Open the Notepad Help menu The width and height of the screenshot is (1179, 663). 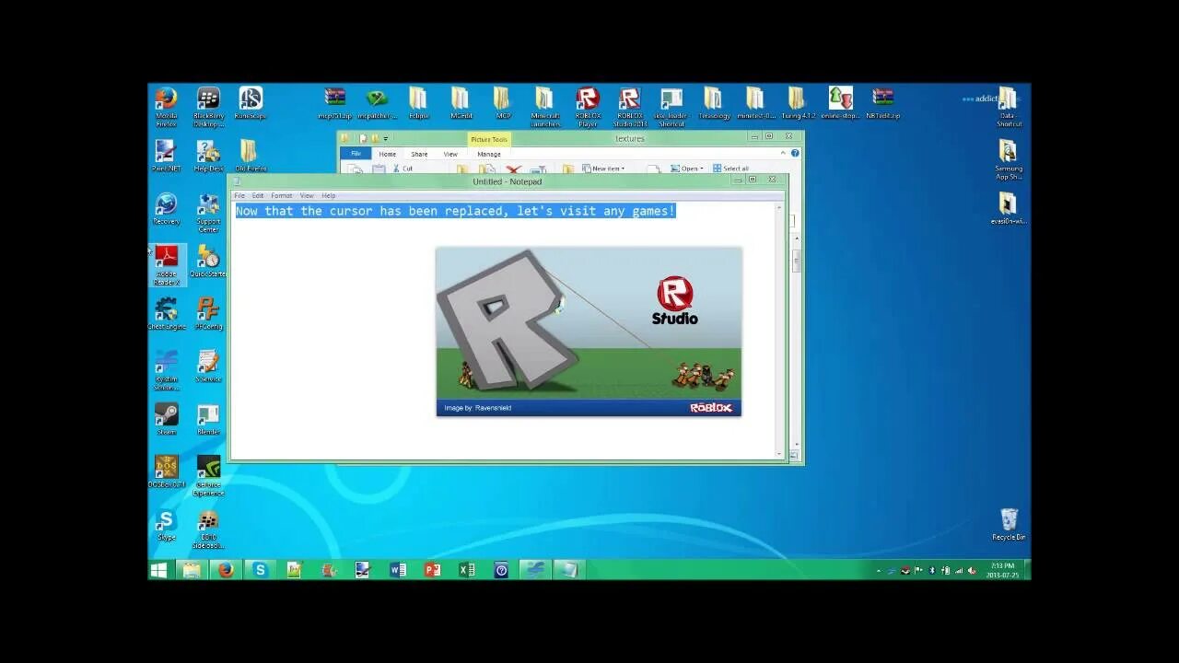328,195
